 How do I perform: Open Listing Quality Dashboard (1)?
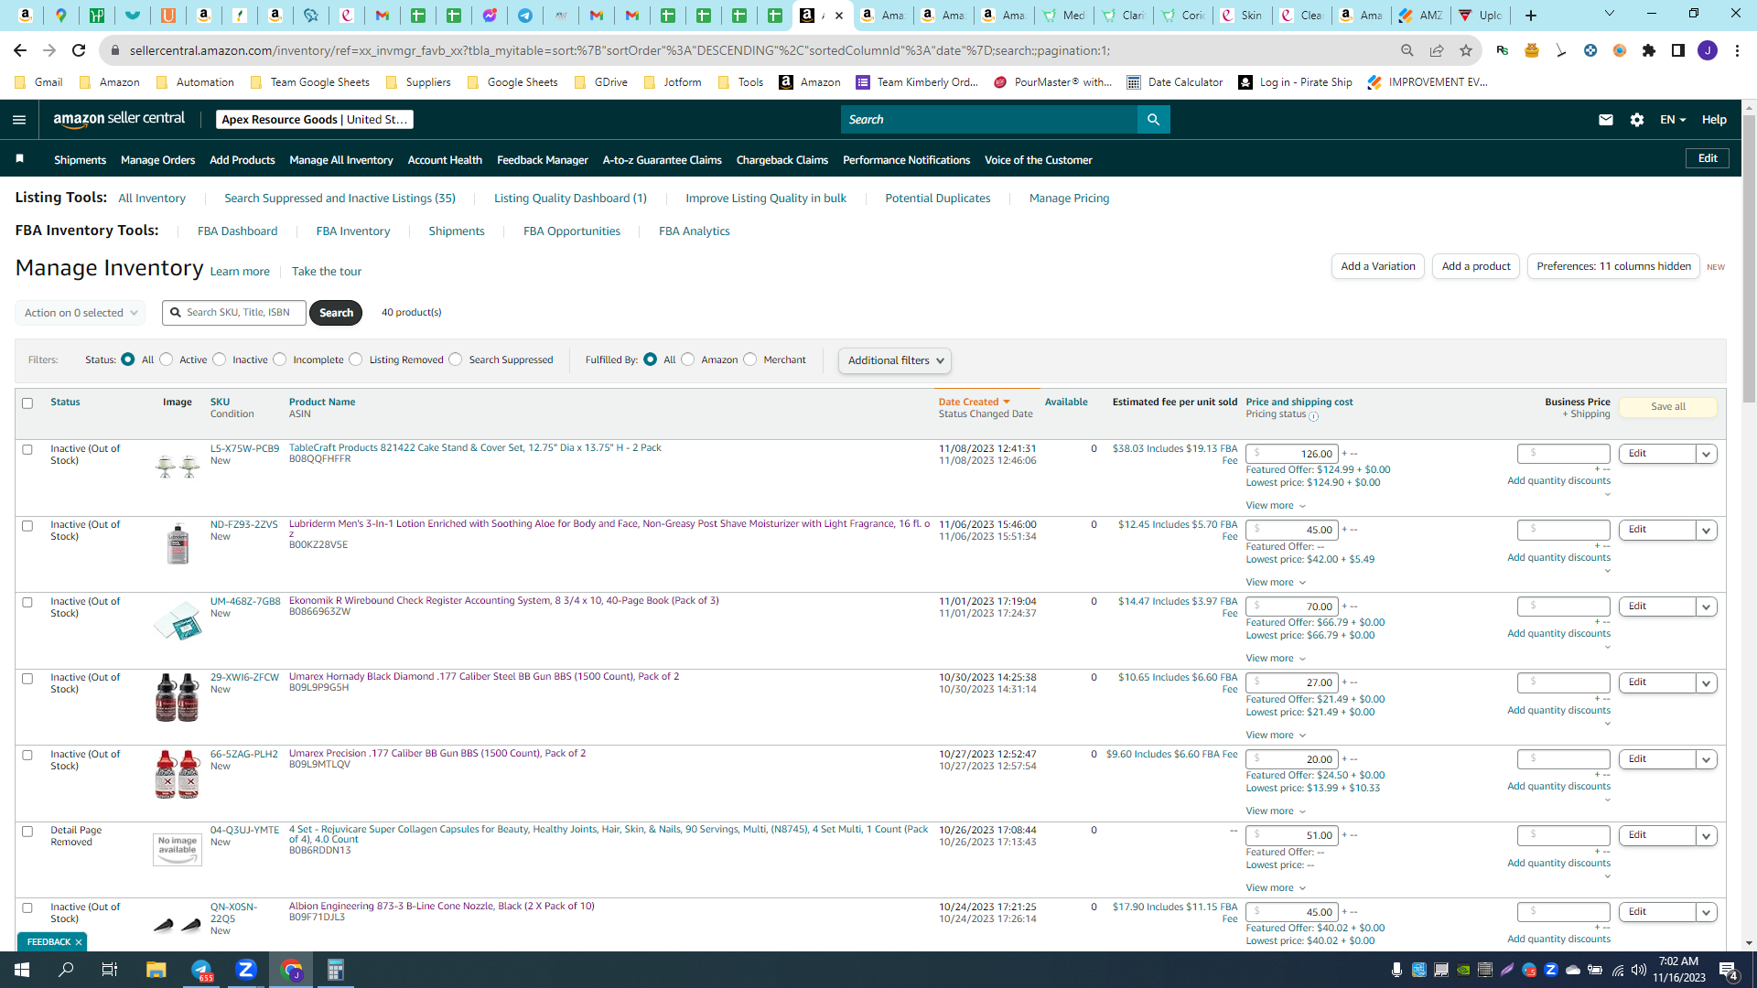(570, 199)
